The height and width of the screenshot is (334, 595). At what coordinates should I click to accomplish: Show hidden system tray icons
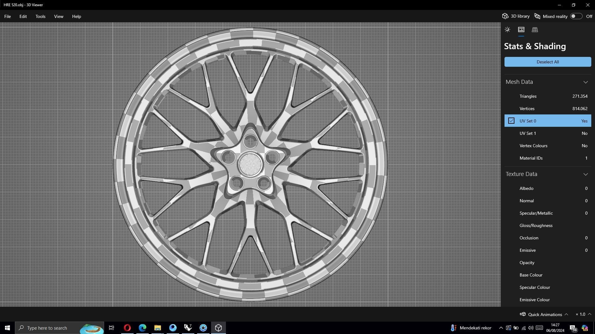(x=501, y=328)
